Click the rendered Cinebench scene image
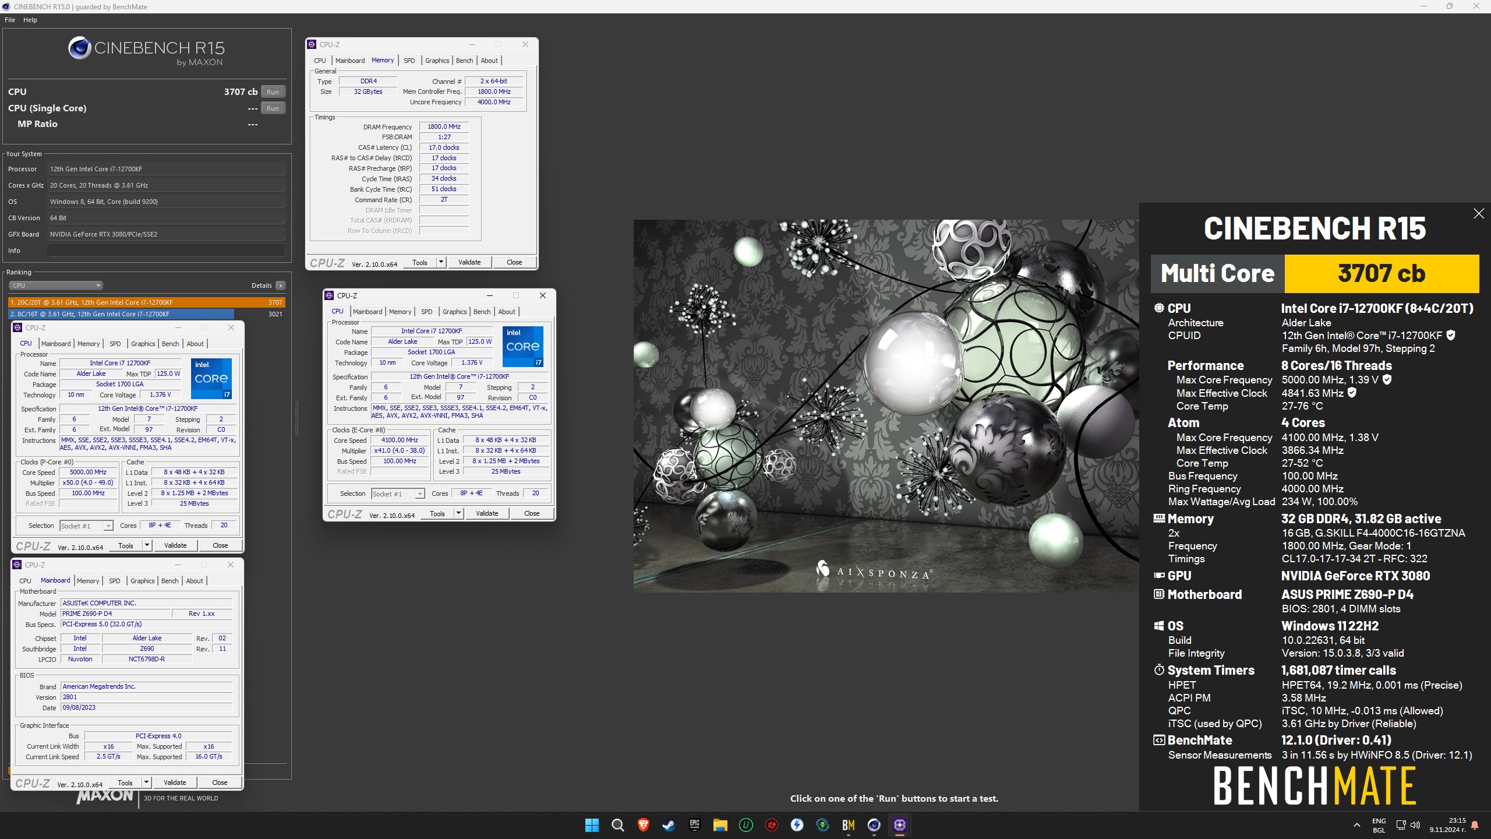 click(x=886, y=406)
